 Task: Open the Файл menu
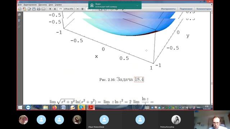[20, 5]
